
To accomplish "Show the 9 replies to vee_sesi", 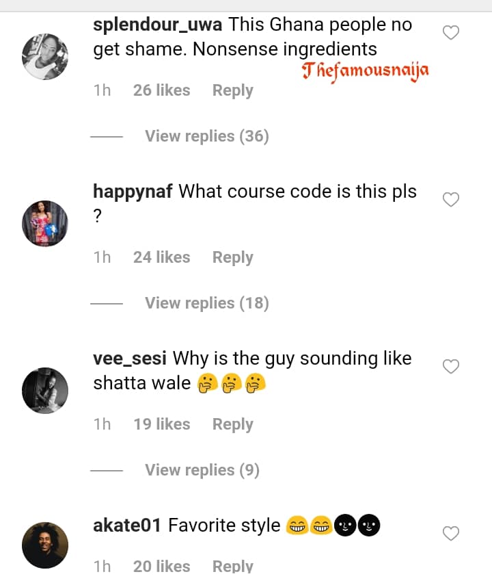I will [202, 470].
